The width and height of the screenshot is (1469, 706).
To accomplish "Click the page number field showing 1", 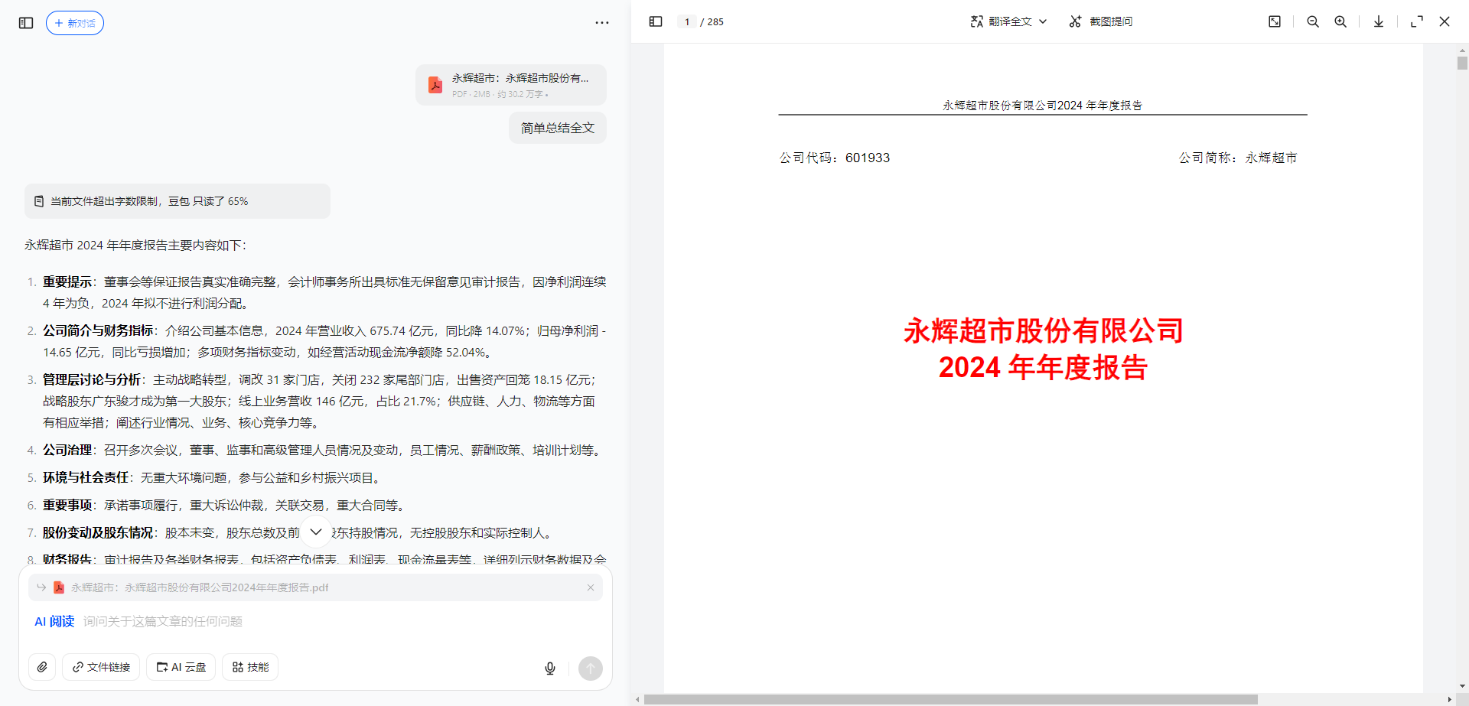I will (687, 21).
